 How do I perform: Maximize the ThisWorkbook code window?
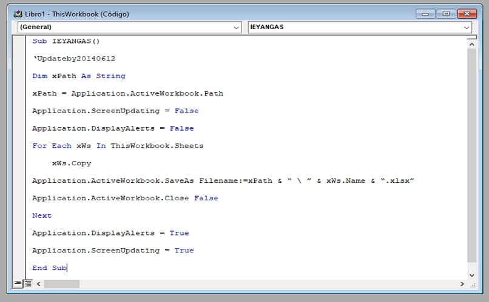(x=446, y=13)
